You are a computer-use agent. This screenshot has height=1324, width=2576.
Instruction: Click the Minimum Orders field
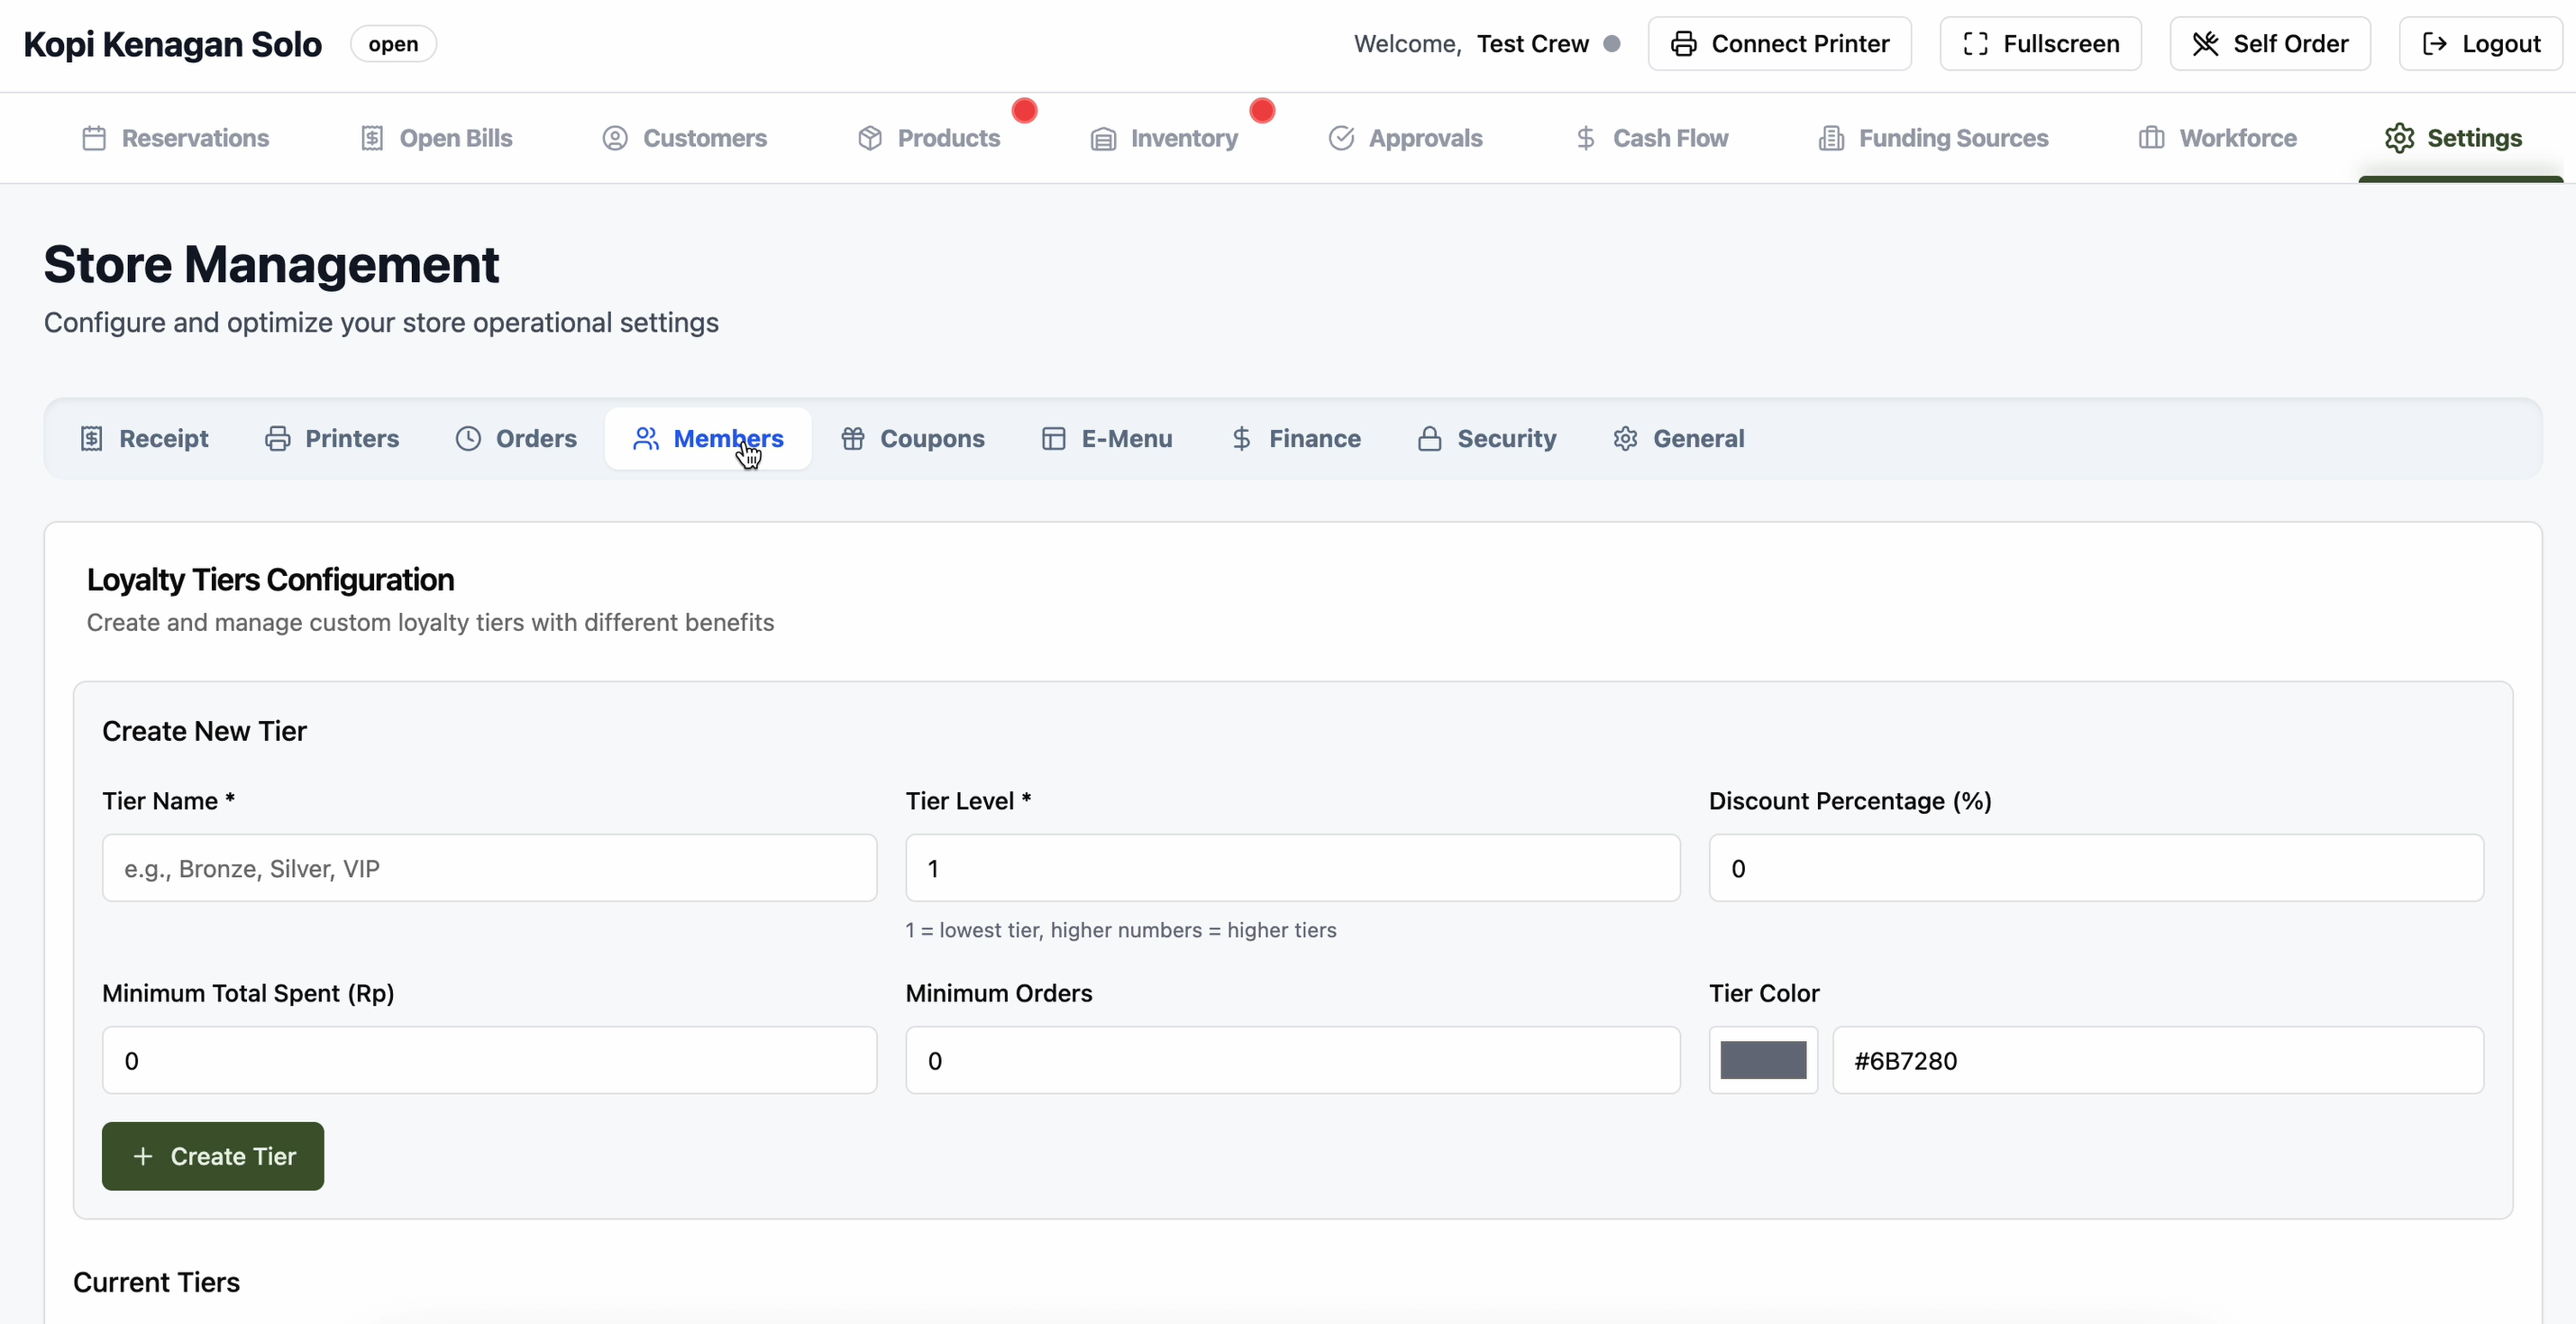(x=1292, y=1060)
